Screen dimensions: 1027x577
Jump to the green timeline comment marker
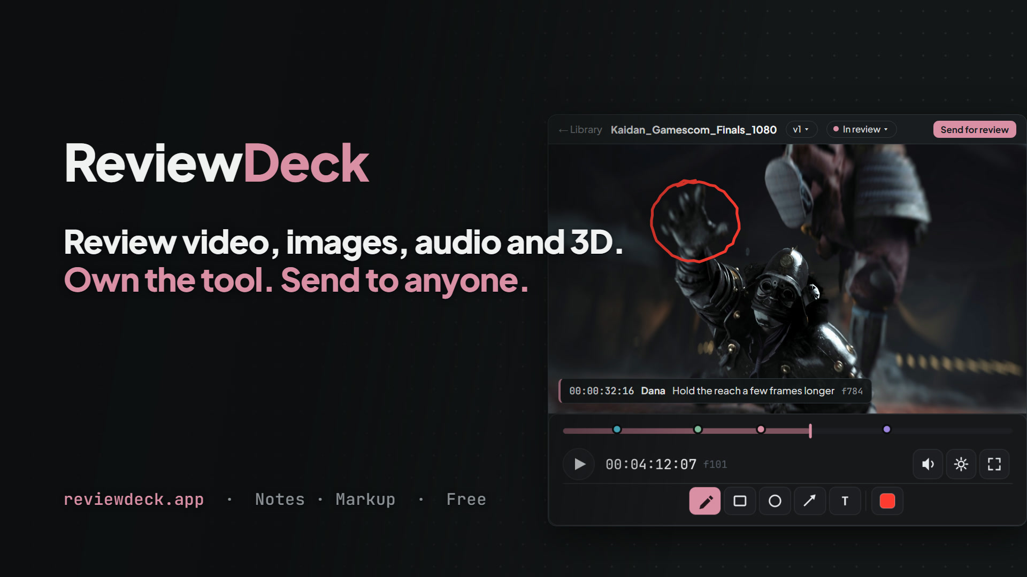tap(698, 429)
